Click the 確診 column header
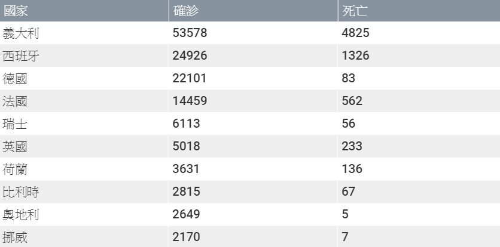The width and height of the screenshot is (500, 247). [x=253, y=11]
